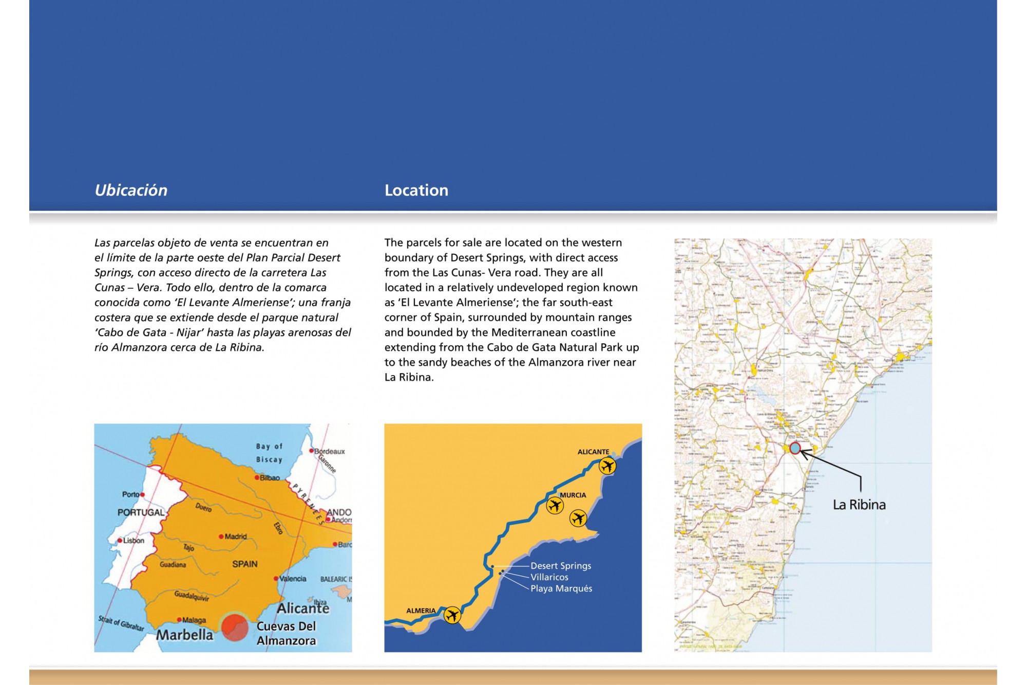1027x685 pixels.
Task: Click the large 'Marbella' label
Action: (x=184, y=635)
